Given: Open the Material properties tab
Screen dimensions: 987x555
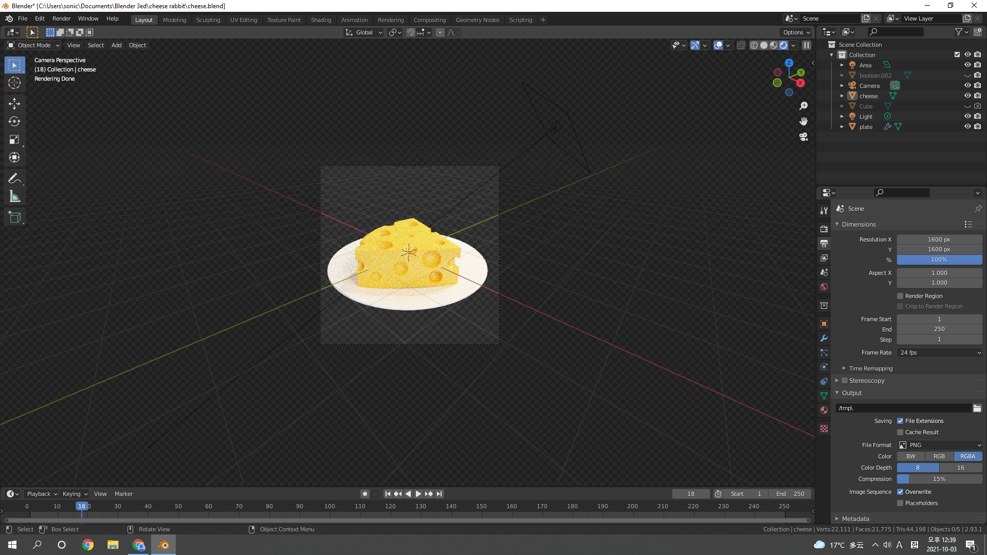Looking at the screenshot, I should click(824, 410).
